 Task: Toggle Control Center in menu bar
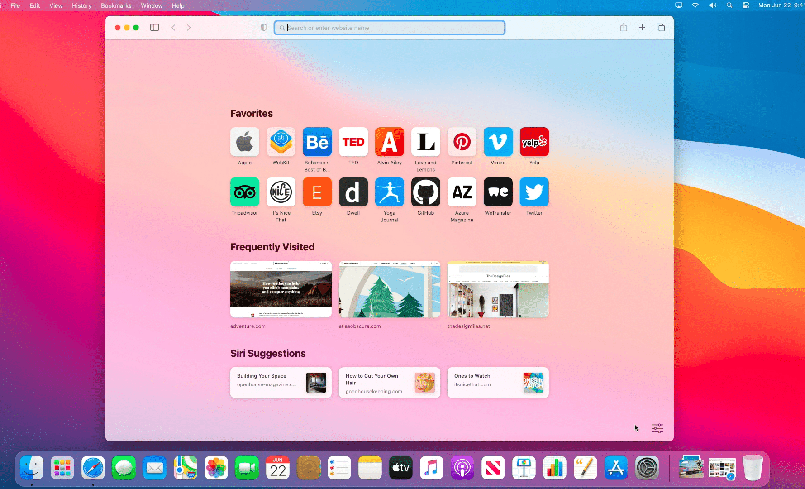pyautogui.click(x=746, y=5)
